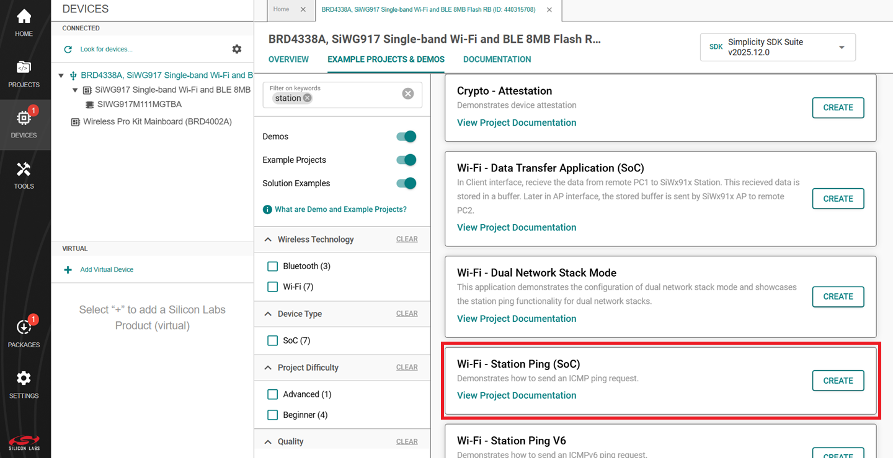Check the Wi-Fi (7) checkbox
The width and height of the screenshot is (893, 458).
[272, 287]
